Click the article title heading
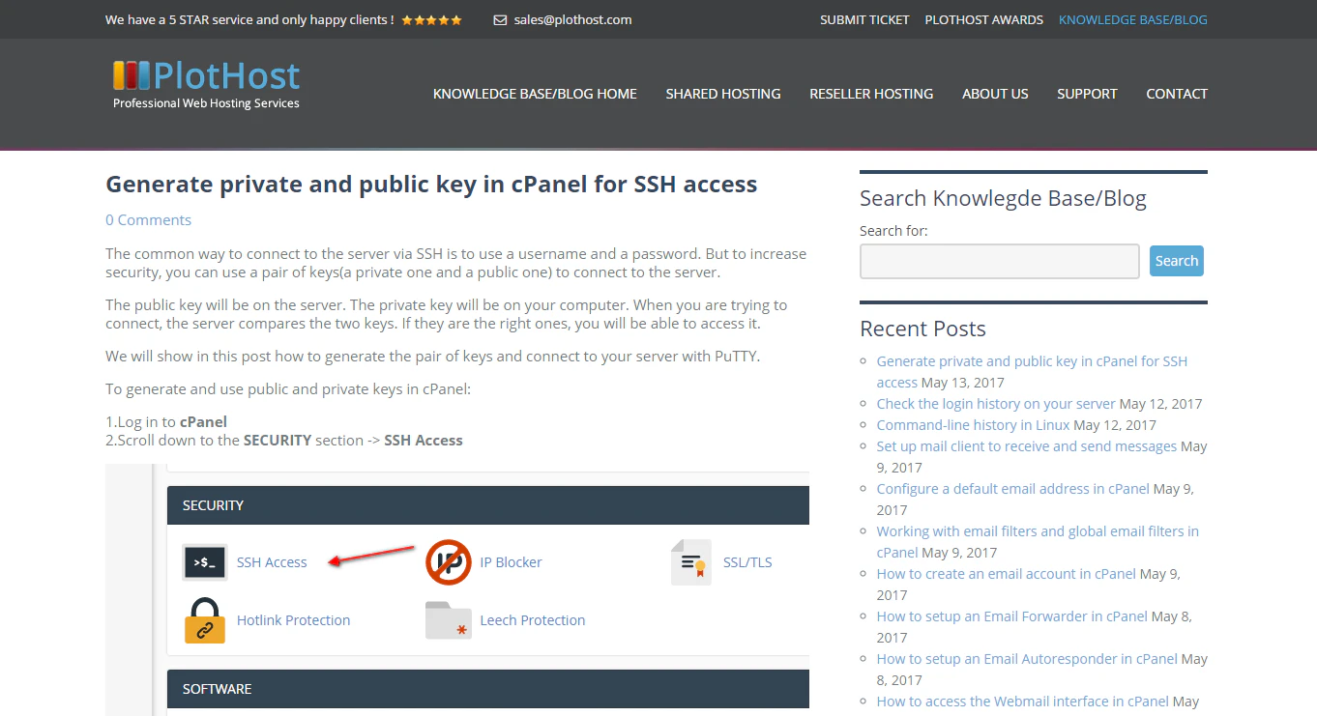 point(431,185)
